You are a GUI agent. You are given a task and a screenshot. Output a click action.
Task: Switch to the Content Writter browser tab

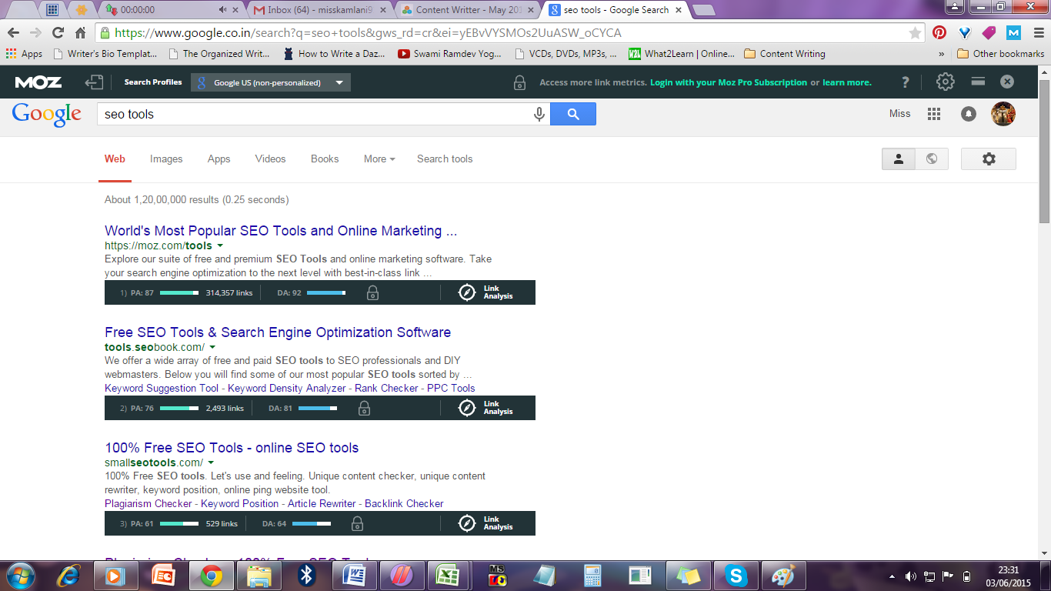point(466,10)
